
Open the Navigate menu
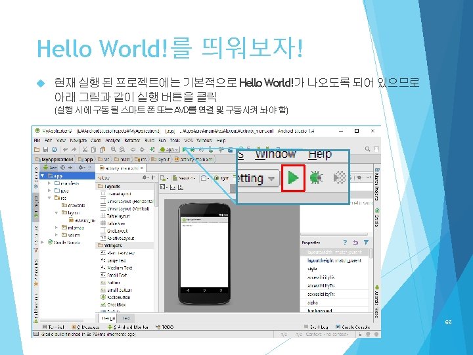[x=78, y=141]
